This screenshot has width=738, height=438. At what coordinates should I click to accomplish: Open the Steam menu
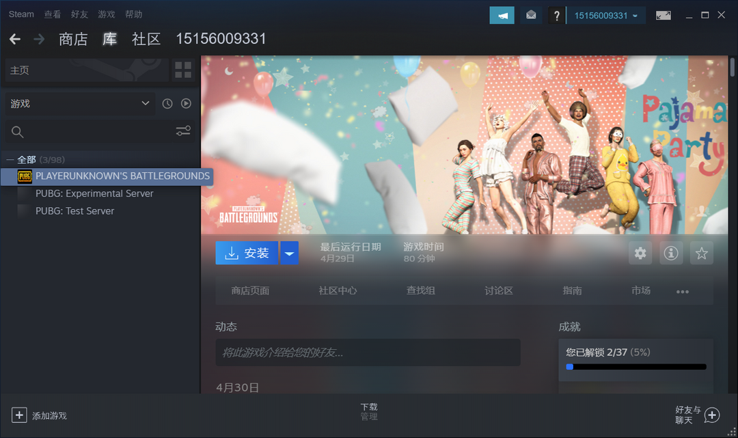[x=21, y=14]
